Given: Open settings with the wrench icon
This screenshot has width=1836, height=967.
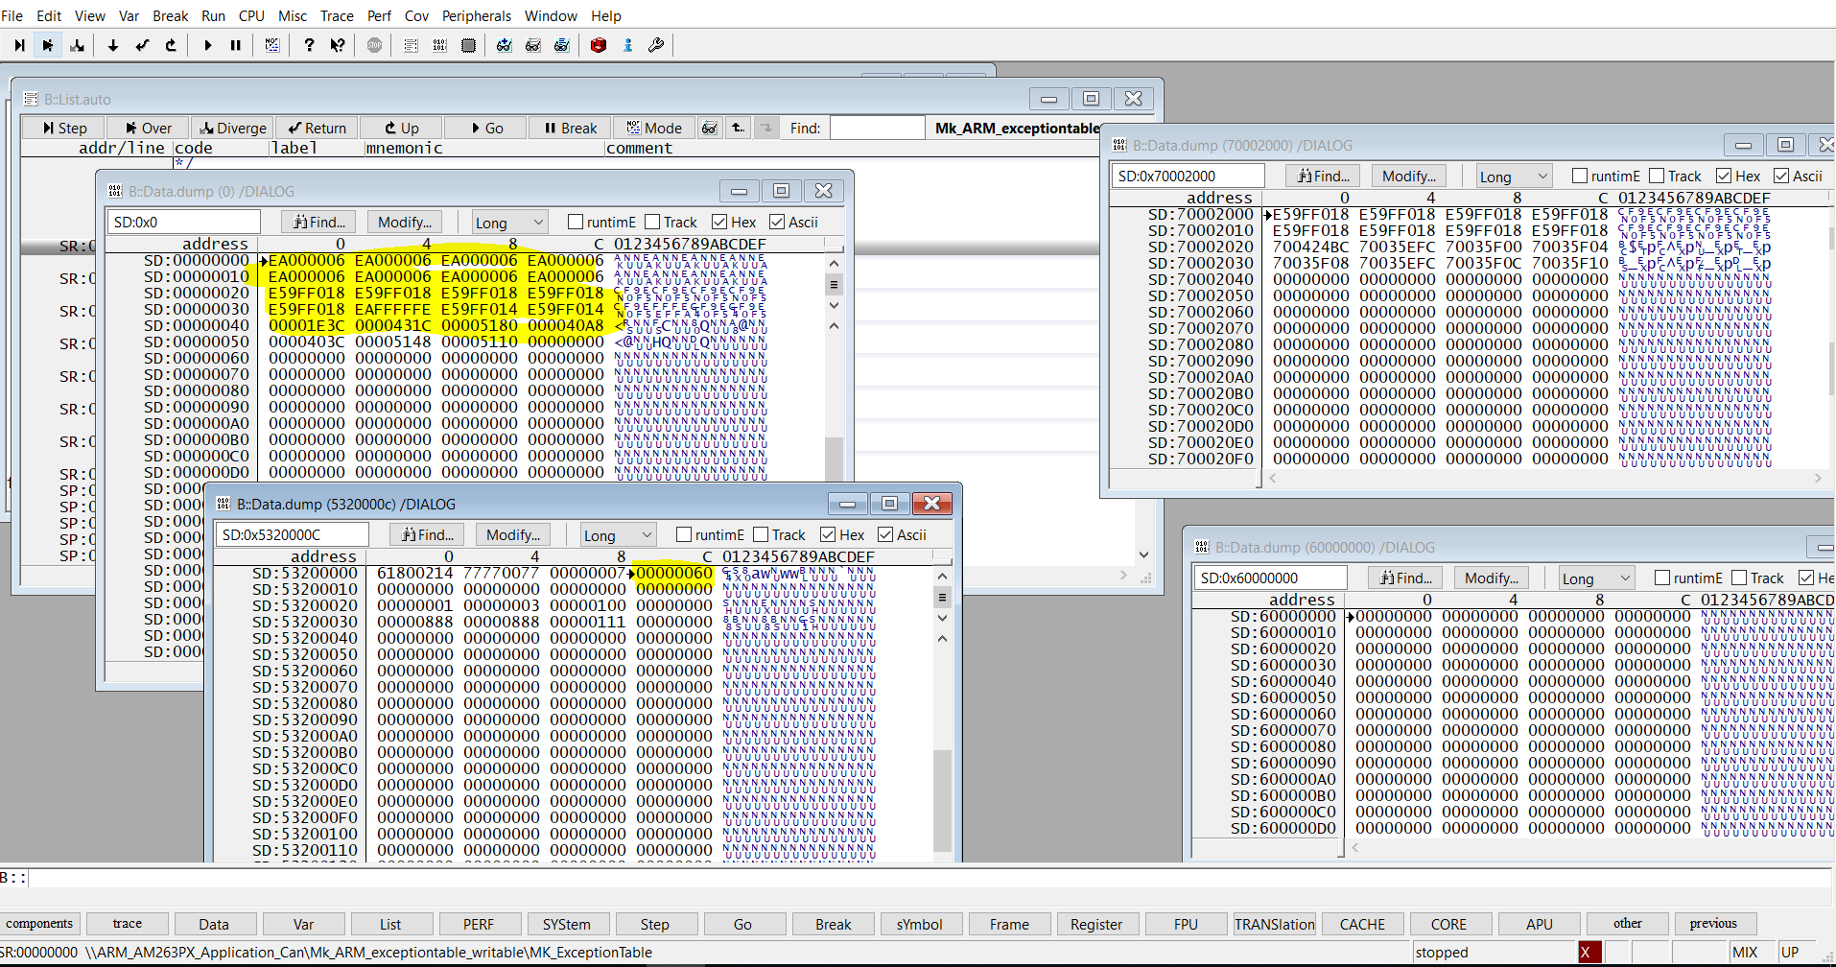Looking at the screenshot, I should click(656, 45).
